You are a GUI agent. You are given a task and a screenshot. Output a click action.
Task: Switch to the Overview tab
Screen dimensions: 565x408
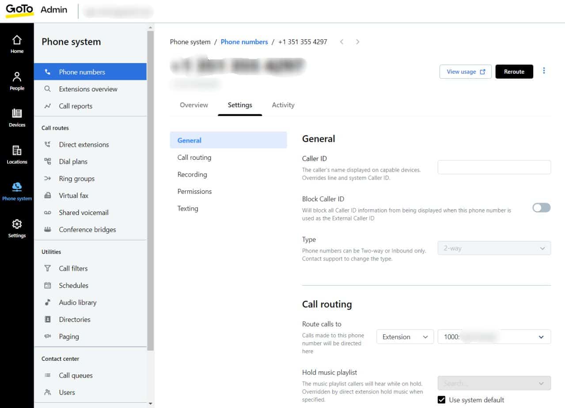[194, 105]
